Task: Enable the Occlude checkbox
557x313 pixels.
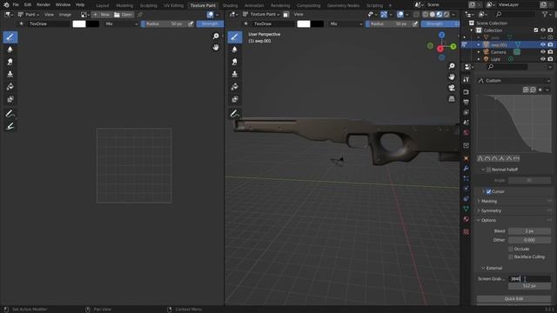Action: pyautogui.click(x=511, y=250)
